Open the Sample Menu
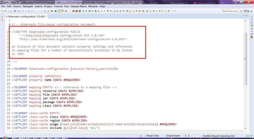254x139 pixels. (78, 6)
